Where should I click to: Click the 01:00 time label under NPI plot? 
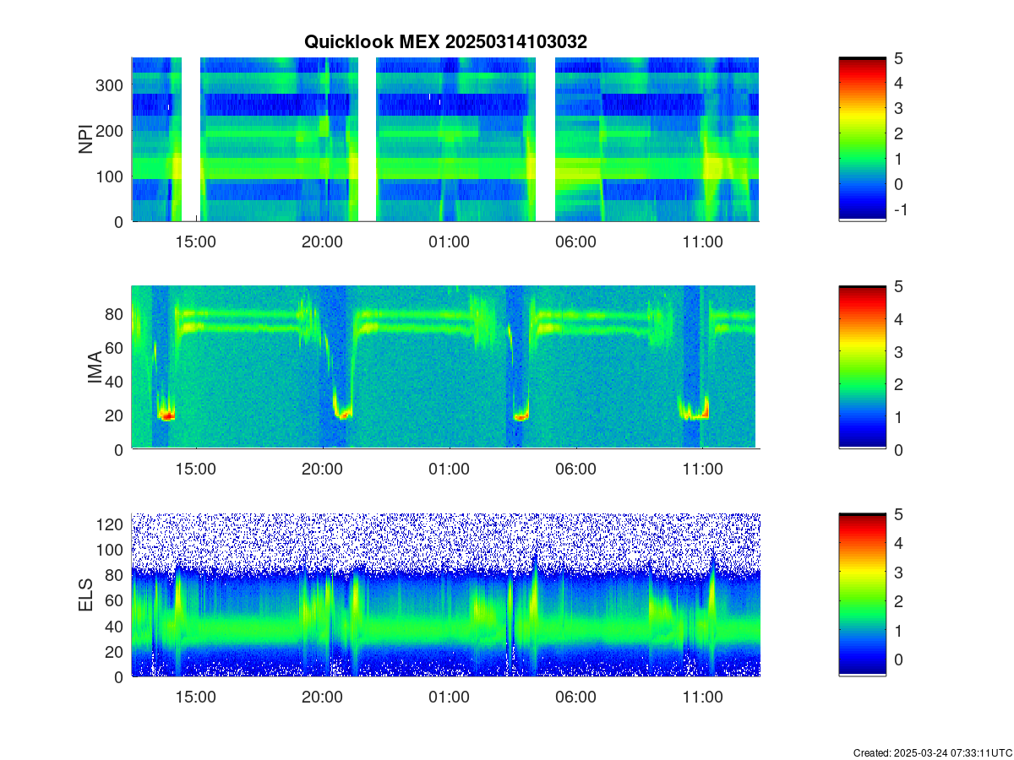point(449,242)
